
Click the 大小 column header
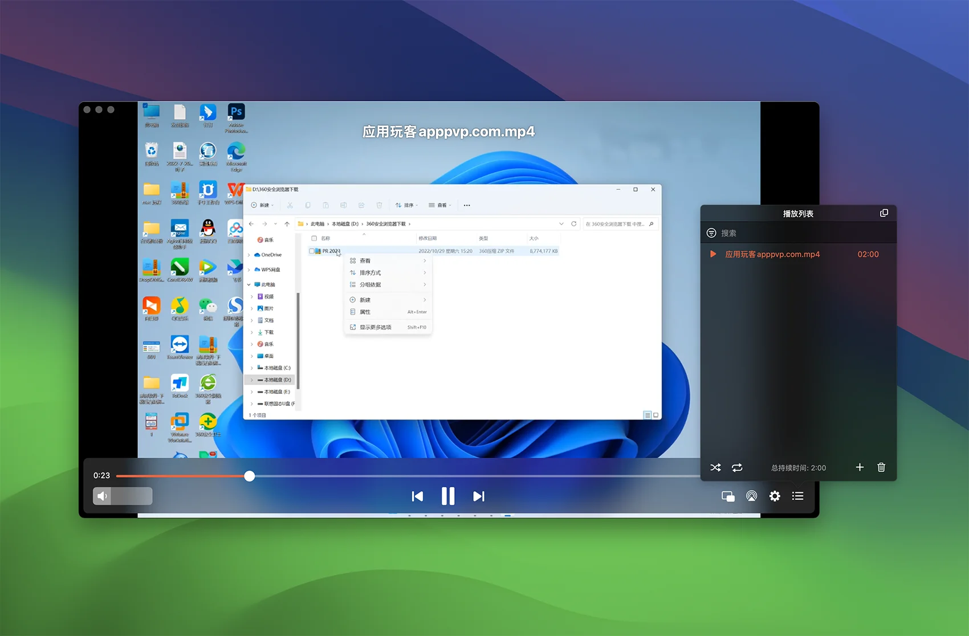click(534, 238)
